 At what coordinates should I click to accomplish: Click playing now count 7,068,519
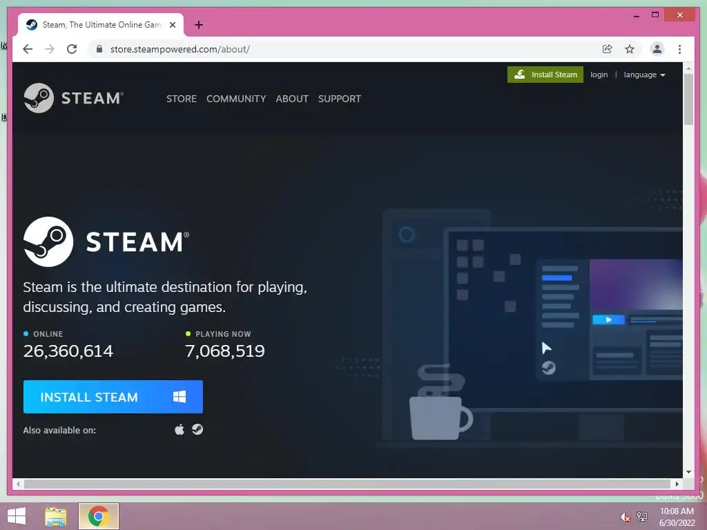[225, 351]
